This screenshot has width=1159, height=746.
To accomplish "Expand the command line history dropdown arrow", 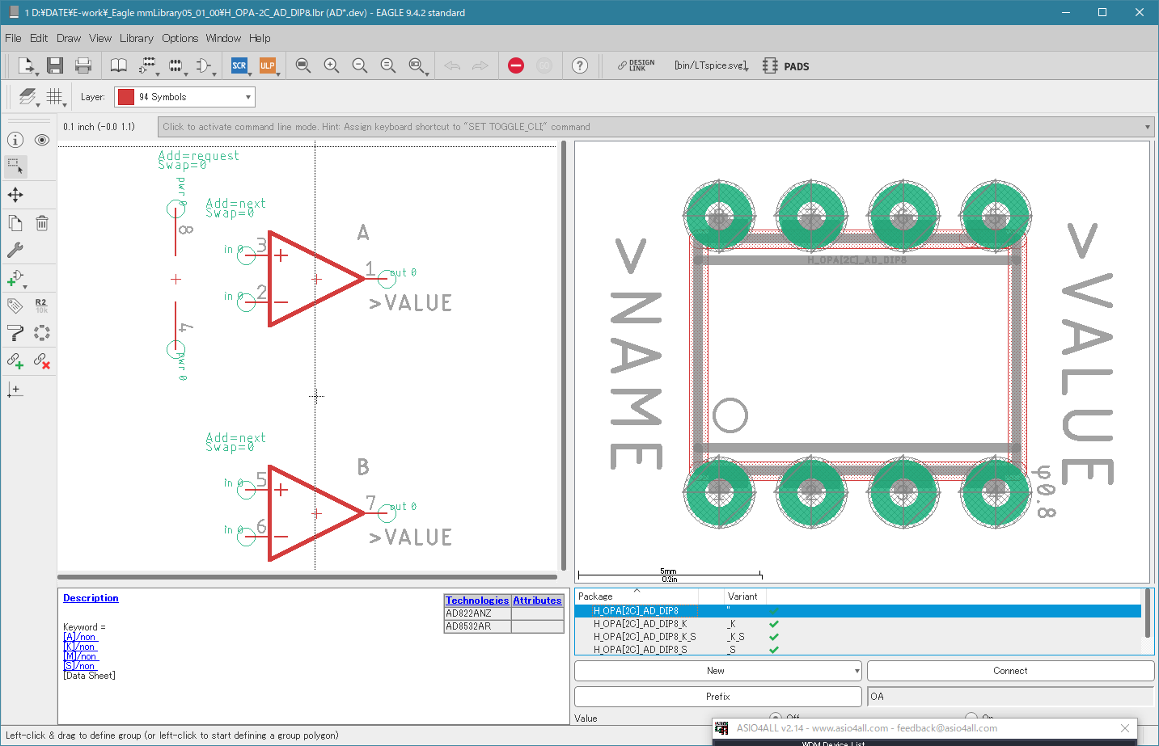I will 1147,127.
